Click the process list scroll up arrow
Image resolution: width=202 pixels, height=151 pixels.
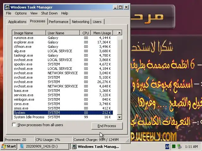119,33
